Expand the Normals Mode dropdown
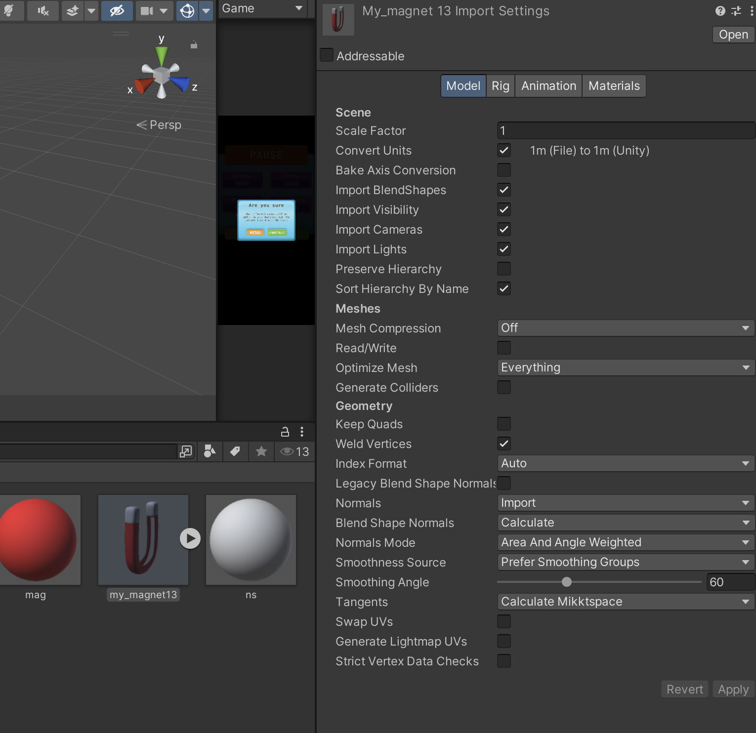Screen dimensions: 756x733 point(625,542)
